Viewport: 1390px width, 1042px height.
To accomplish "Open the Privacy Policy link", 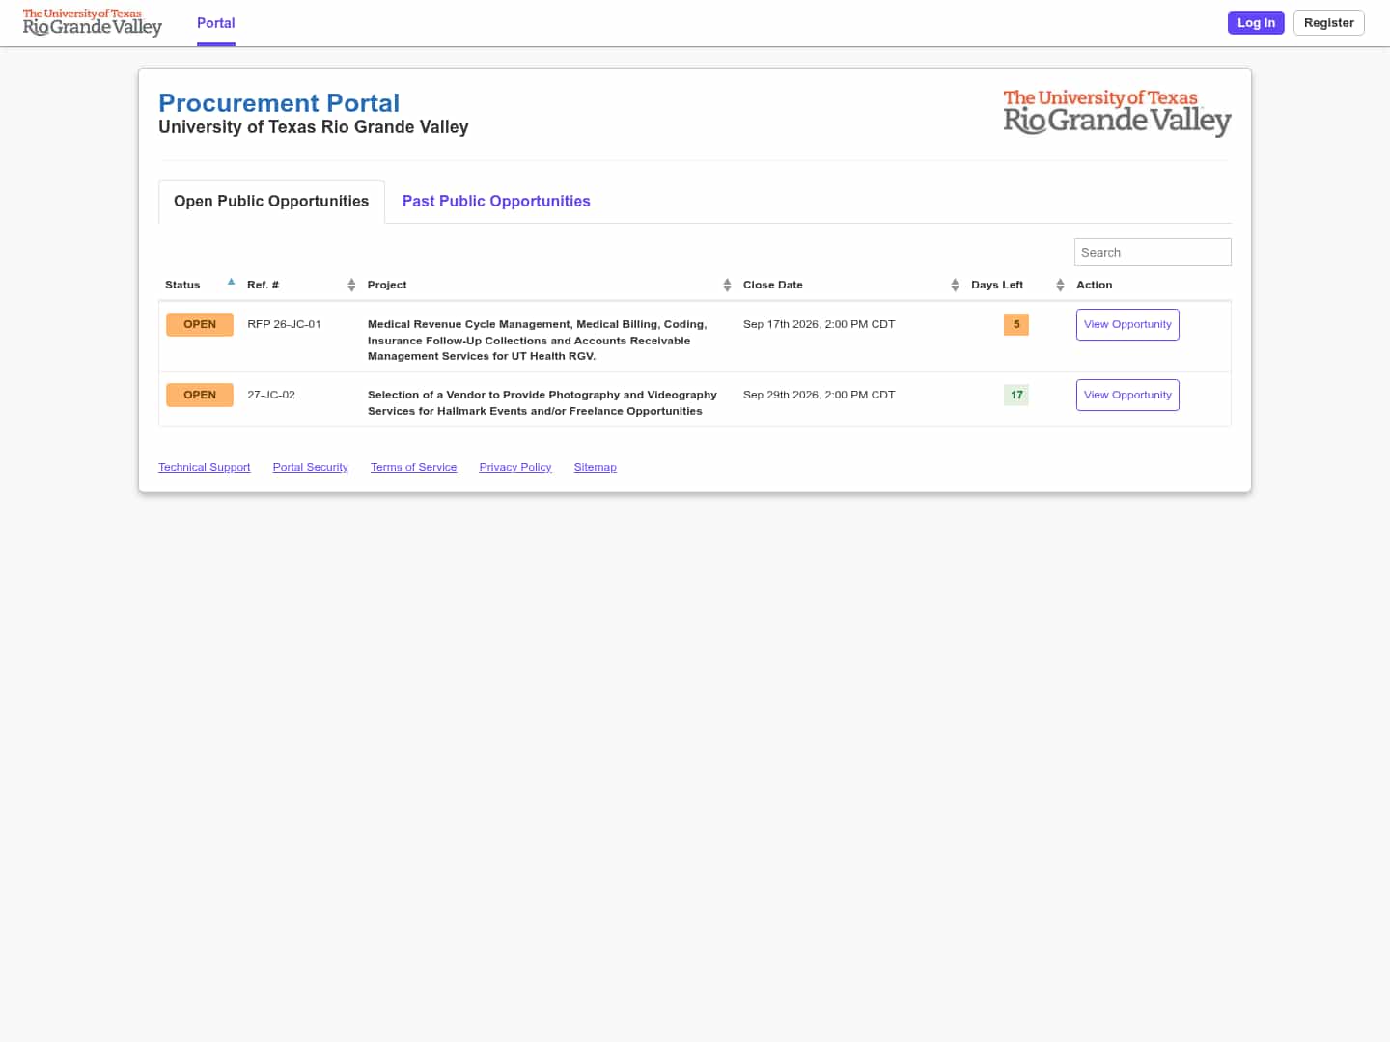I will pyautogui.click(x=515, y=467).
